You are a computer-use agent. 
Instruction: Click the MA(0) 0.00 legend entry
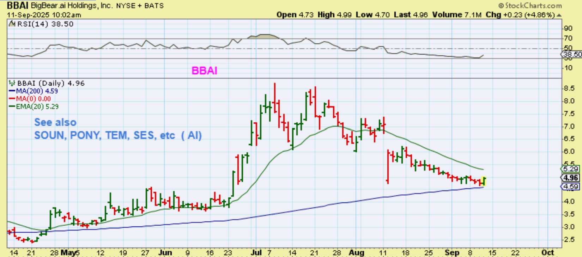pyautogui.click(x=34, y=99)
